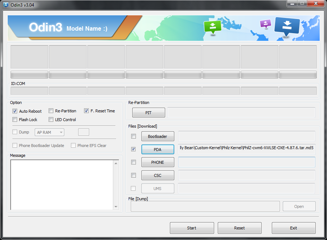
Task: Enable the Re-Partition checkbox
Action: [51, 111]
